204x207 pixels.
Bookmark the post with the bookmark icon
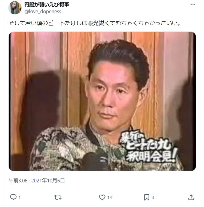pos(147,197)
